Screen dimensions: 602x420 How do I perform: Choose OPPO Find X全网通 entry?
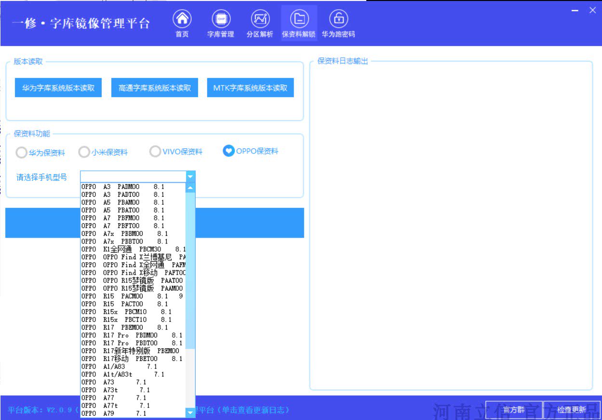tap(133, 265)
